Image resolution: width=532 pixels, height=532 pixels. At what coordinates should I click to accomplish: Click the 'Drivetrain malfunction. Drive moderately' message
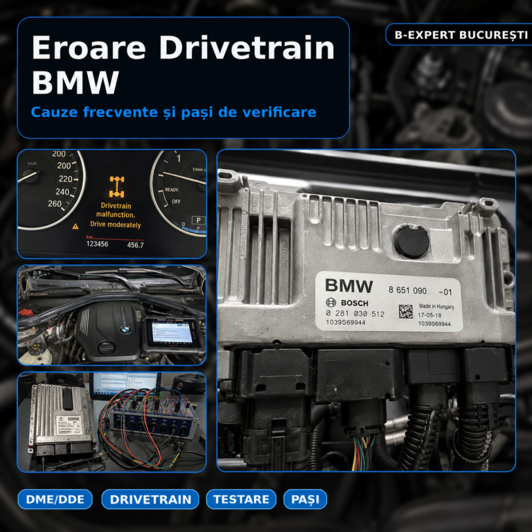(x=116, y=215)
